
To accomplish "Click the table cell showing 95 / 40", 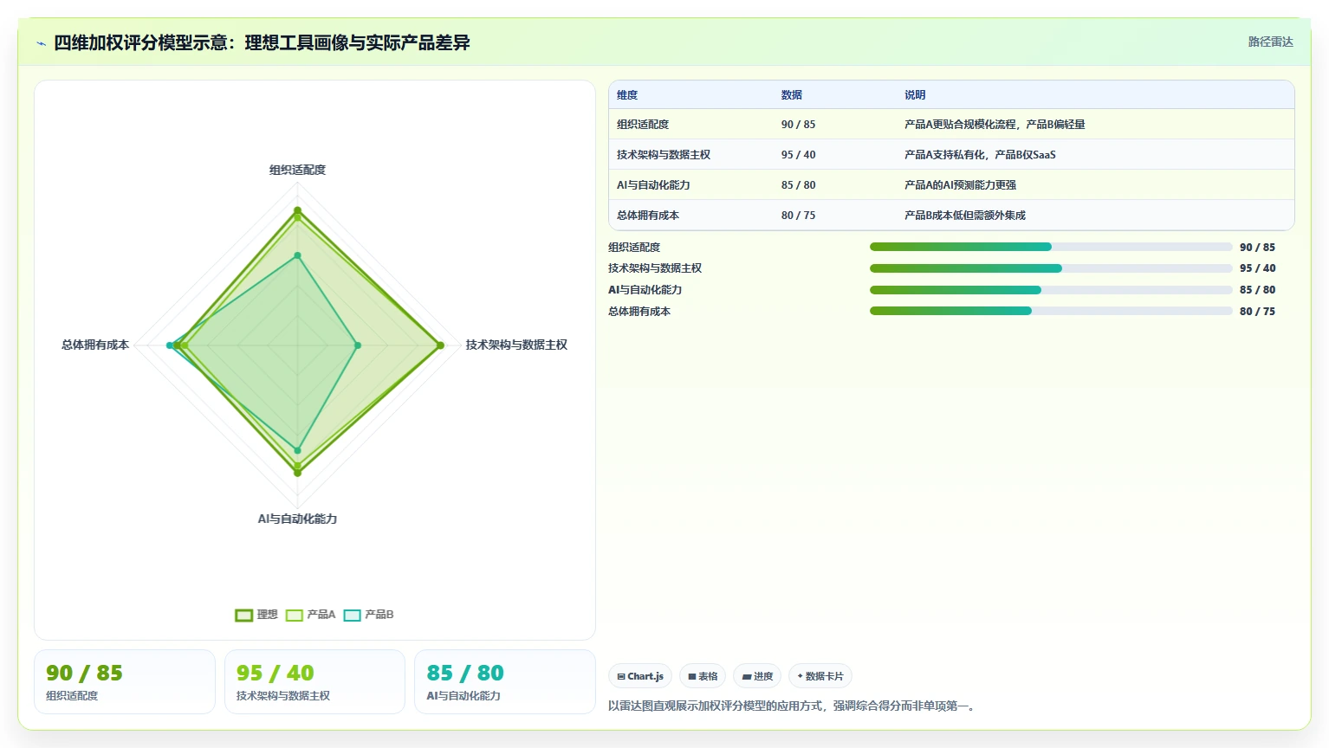I will (798, 155).
